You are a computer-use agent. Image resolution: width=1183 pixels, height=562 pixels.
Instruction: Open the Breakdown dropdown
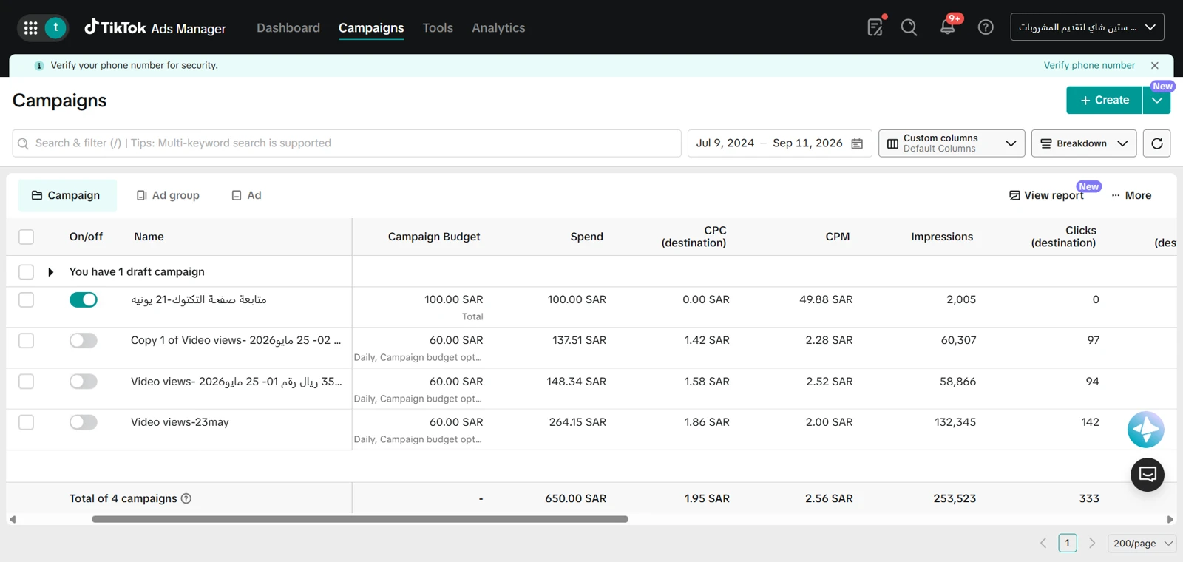pyautogui.click(x=1085, y=143)
